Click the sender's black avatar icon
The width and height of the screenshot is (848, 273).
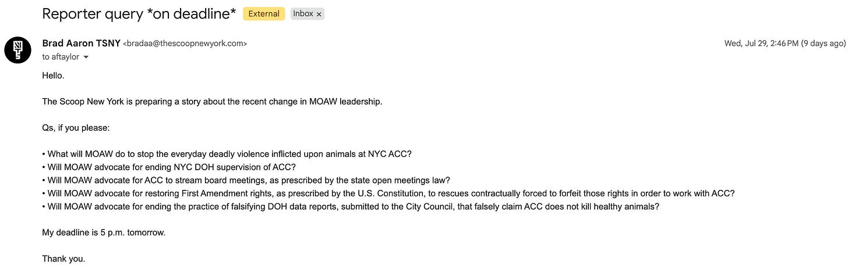click(18, 50)
